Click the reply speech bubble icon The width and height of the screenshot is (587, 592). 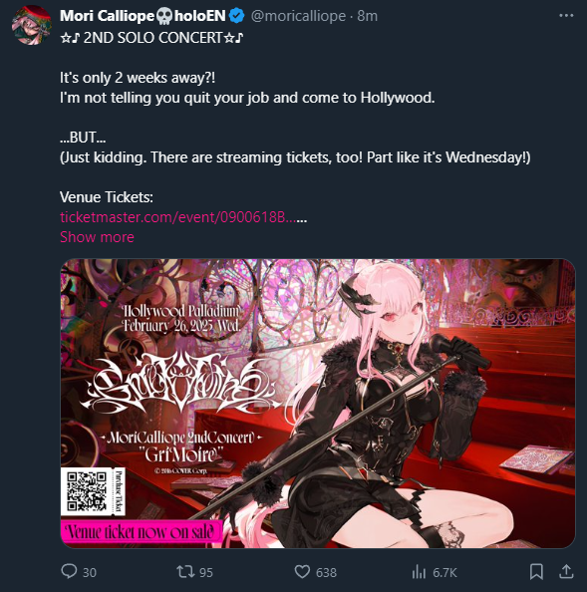pos(69,571)
